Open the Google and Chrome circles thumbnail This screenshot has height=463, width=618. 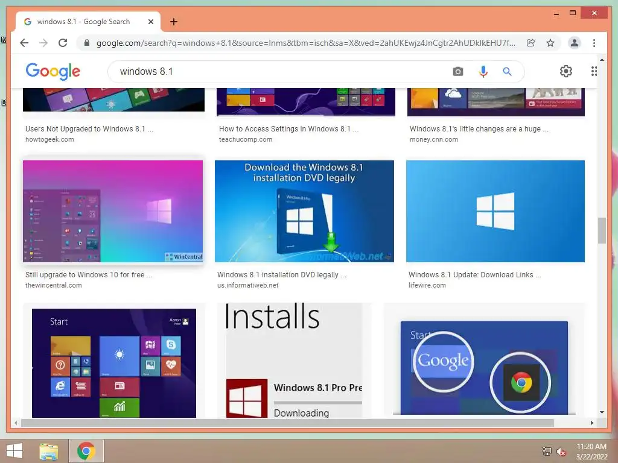click(x=484, y=367)
